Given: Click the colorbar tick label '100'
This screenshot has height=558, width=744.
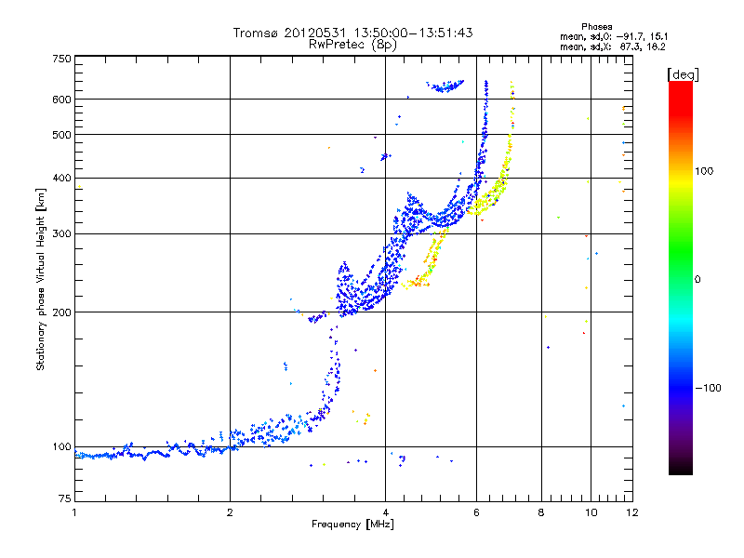Looking at the screenshot, I should tap(704, 171).
